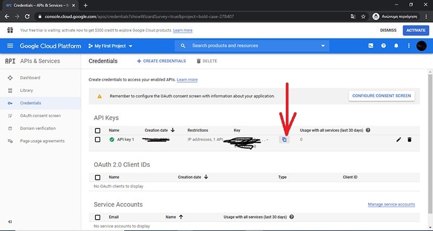Viewport: 433px width, 231px height.
Task: Expand the Create Credentials menu
Action: [161, 61]
